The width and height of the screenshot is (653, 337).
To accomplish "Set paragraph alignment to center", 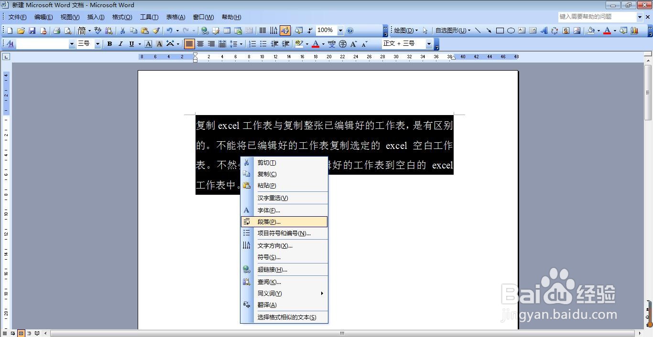I will [x=200, y=44].
